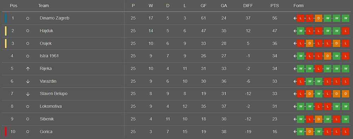Screen dimensions: 353x139
Task: Click Gorica's orange D form badge
Action: tap(309, 132)
